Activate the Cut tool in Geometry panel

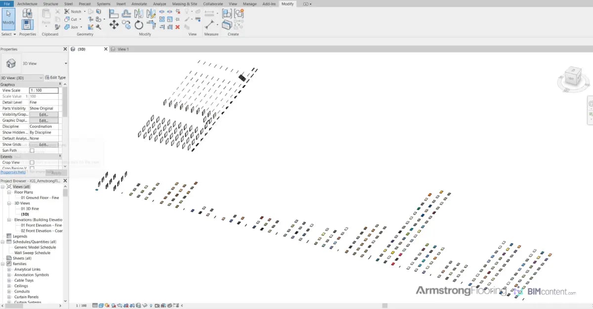[72, 18]
